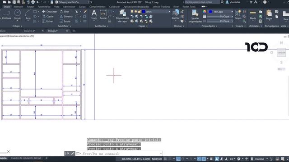Click the Simetría (mirror) tool
Screen dimensions: 289x162
pos(66,16)
